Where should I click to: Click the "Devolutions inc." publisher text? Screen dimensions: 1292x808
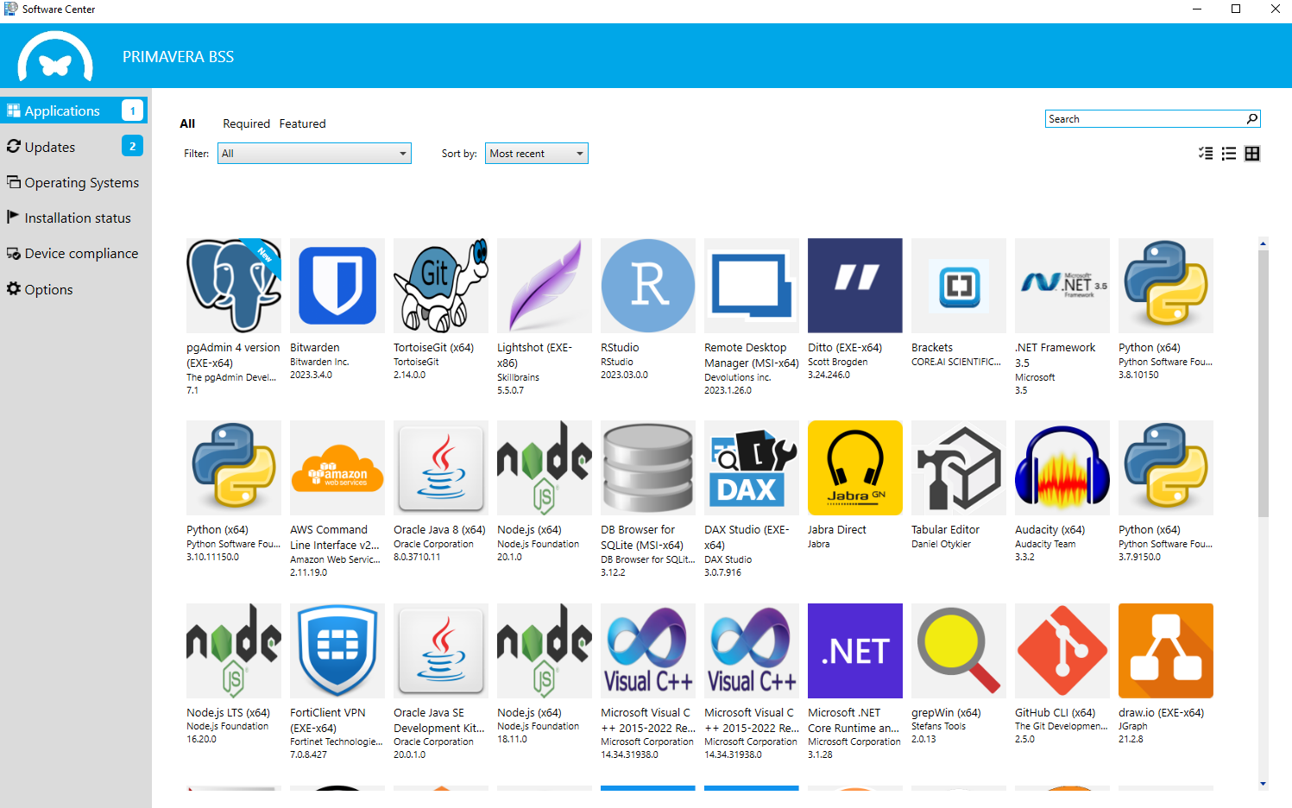click(x=738, y=378)
